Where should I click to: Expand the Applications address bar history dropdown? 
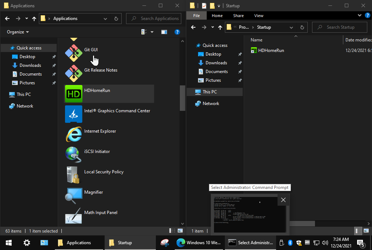[105, 19]
